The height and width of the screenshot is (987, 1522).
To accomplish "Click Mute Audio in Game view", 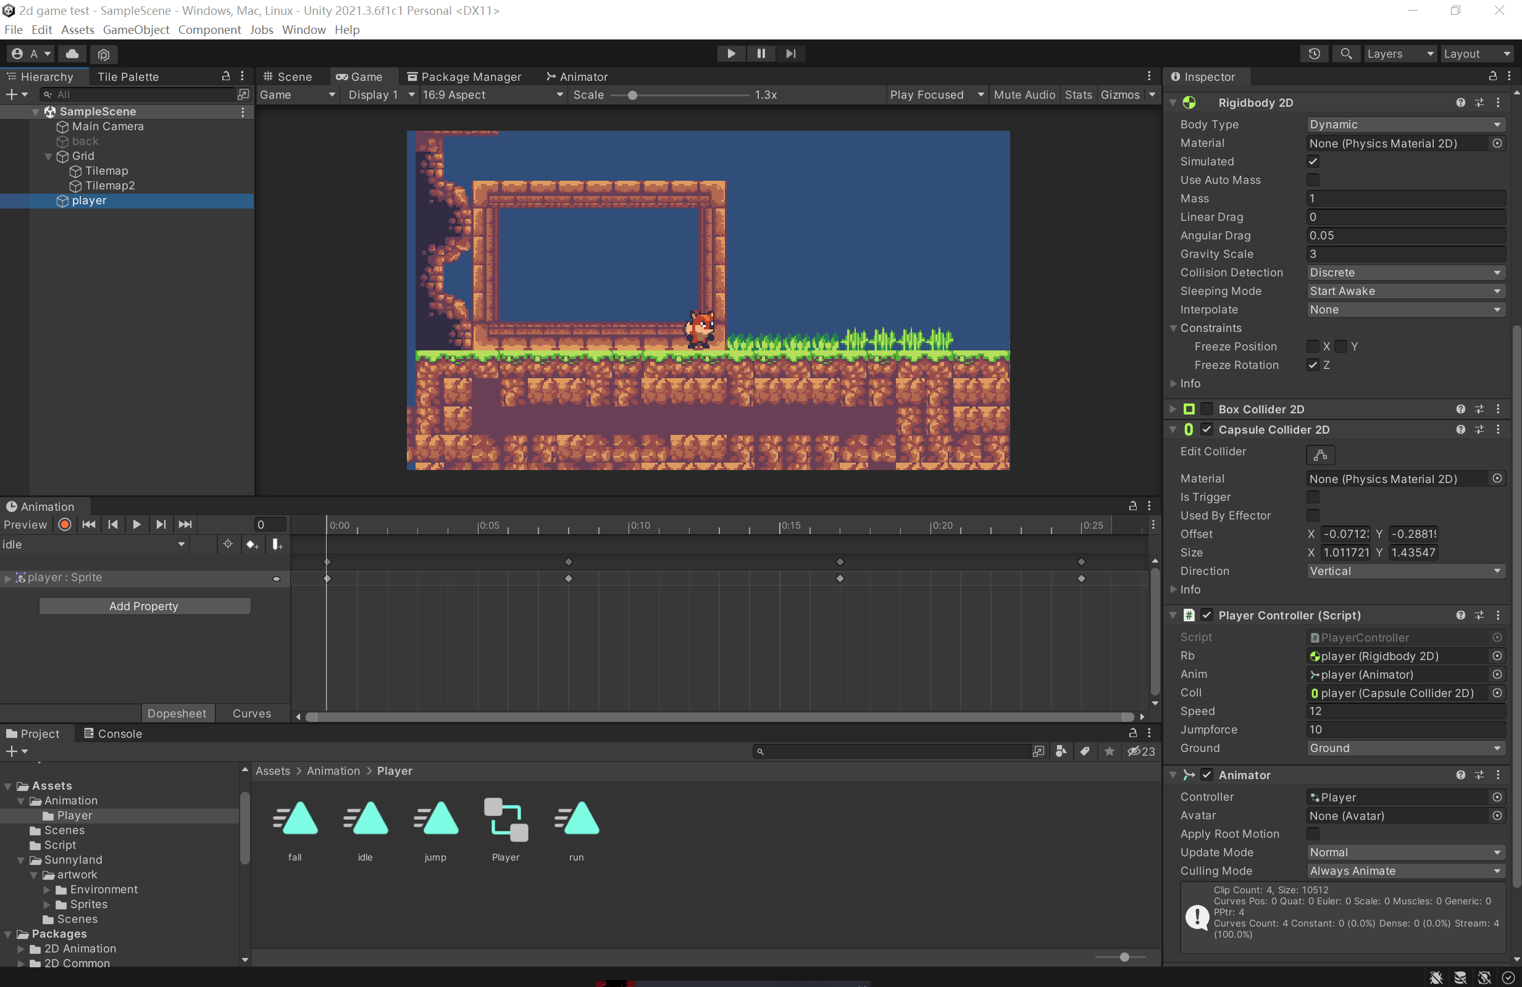I will (1024, 94).
